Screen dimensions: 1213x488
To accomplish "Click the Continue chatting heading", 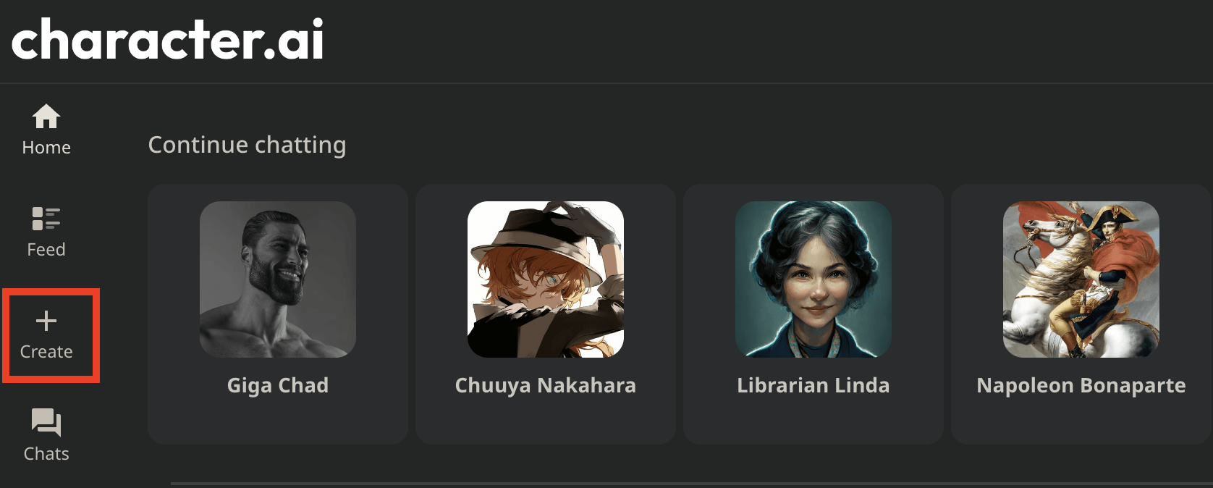I will 247,145.
